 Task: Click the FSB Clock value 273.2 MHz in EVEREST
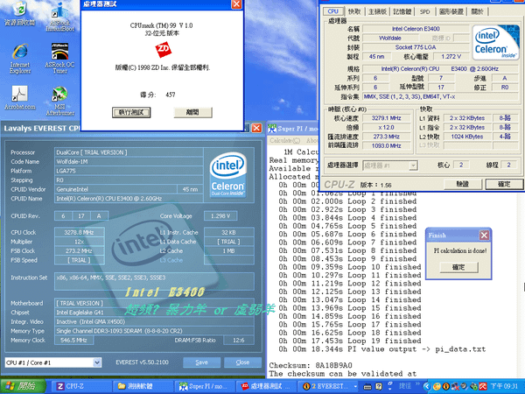[x=79, y=251]
